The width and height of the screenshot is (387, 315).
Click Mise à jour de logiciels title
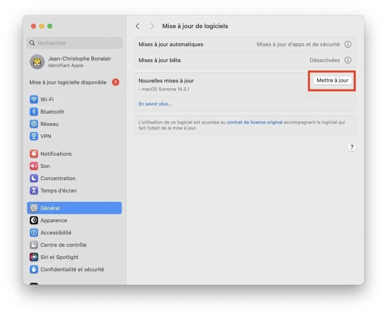[x=195, y=26]
